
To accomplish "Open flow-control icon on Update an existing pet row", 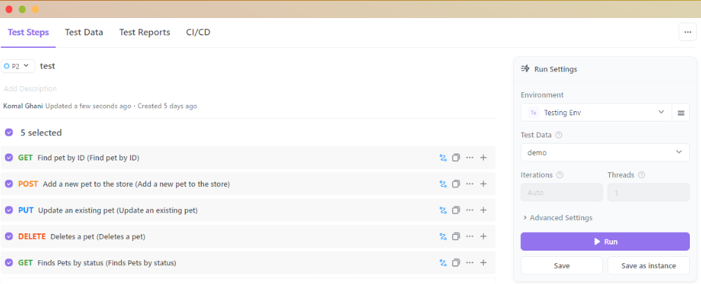I will pyautogui.click(x=443, y=210).
